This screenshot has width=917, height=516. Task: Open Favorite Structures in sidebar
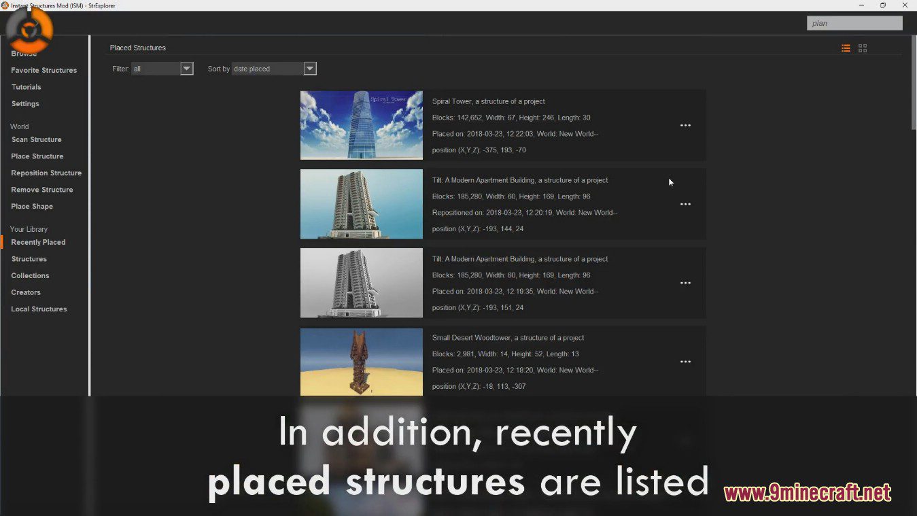click(x=44, y=71)
